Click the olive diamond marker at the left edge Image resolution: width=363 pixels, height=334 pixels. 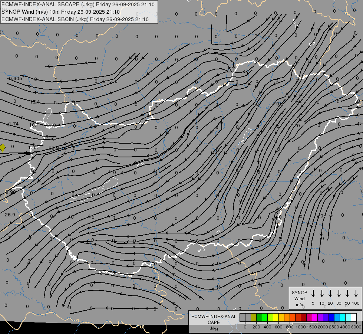[x=2, y=148]
